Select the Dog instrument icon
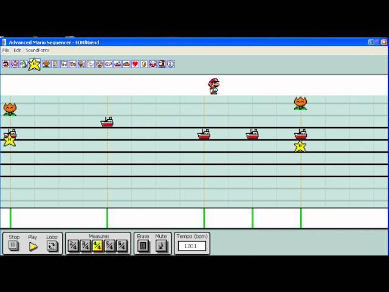 tap(64, 64)
